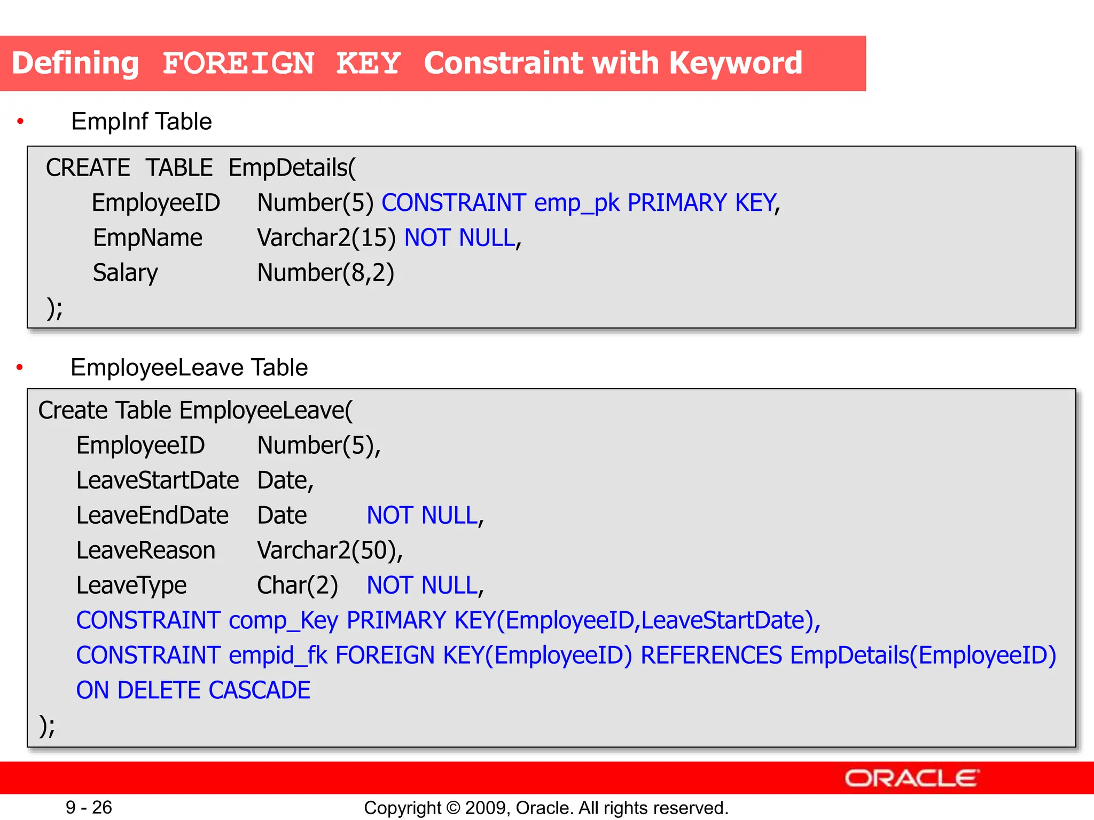Screen dimensions: 1094x820
Task: Click the 'EmpName' column name
Action: (x=148, y=238)
